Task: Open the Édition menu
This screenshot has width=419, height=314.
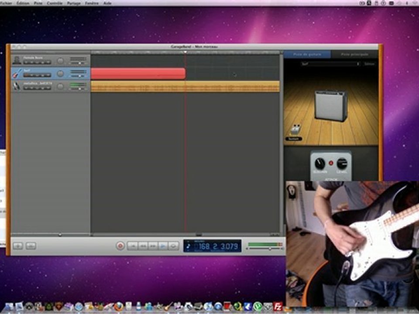Action: click(x=23, y=3)
